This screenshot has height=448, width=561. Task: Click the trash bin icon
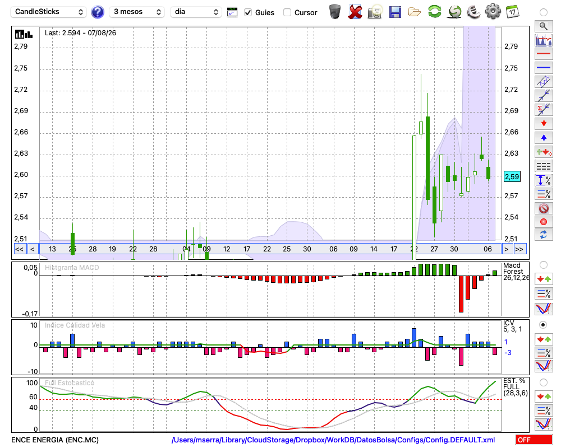(335, 12)
